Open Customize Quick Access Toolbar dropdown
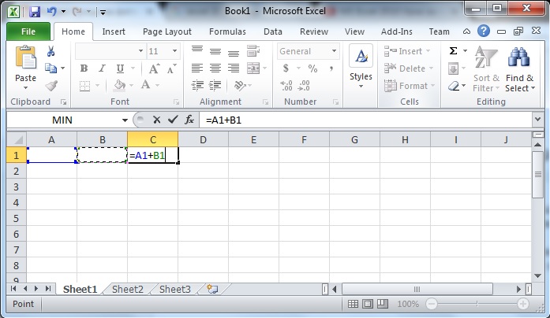The image size is (550, 318). pyautogui.click(x=103, y=13)
